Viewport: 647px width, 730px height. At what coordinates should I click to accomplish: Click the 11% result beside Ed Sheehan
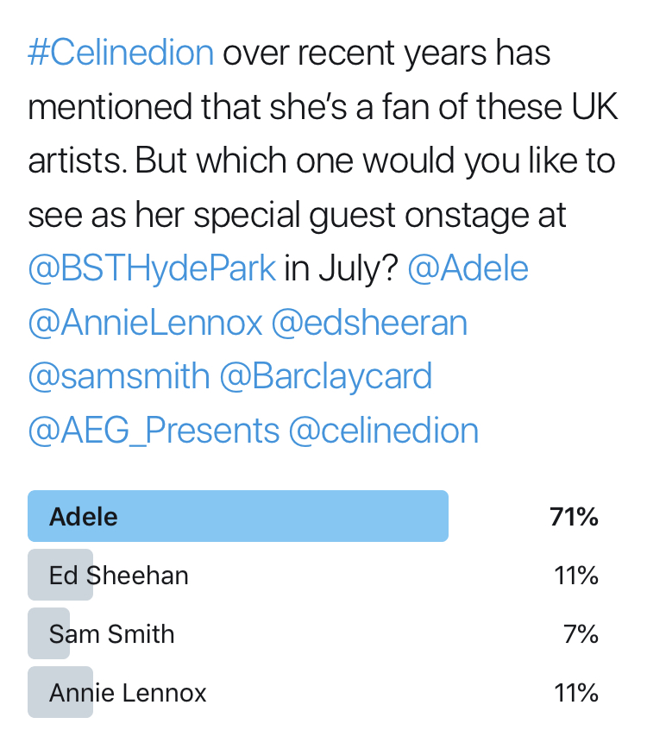tap(576, 576)
